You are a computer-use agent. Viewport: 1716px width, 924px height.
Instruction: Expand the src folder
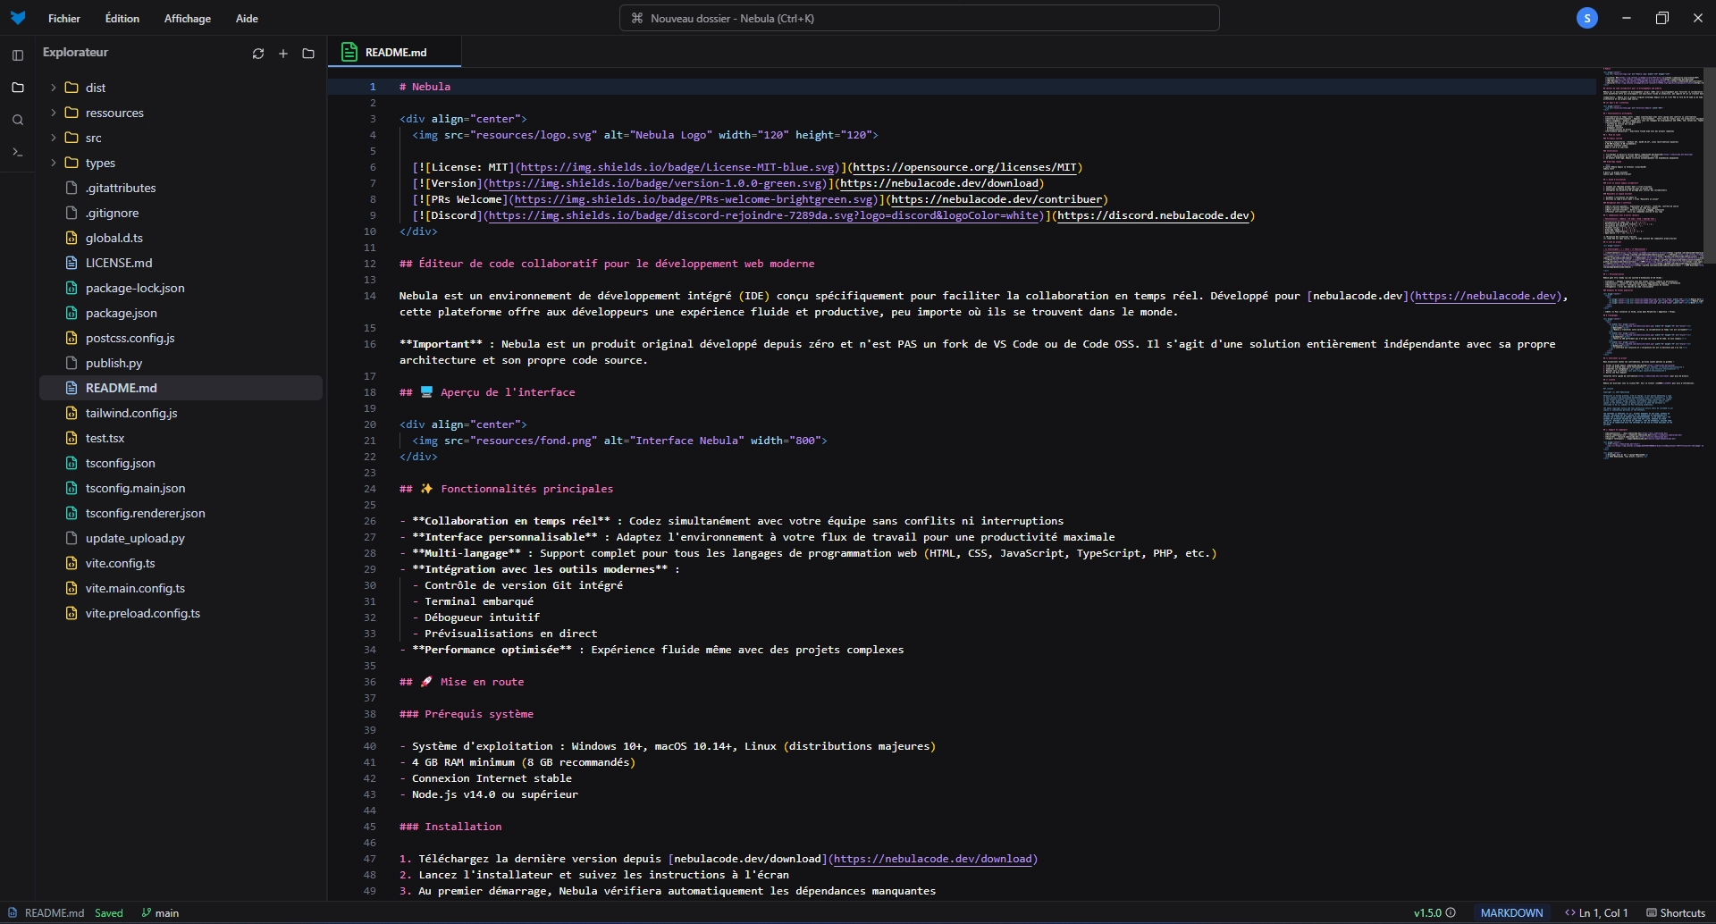[x=94, y=138]
